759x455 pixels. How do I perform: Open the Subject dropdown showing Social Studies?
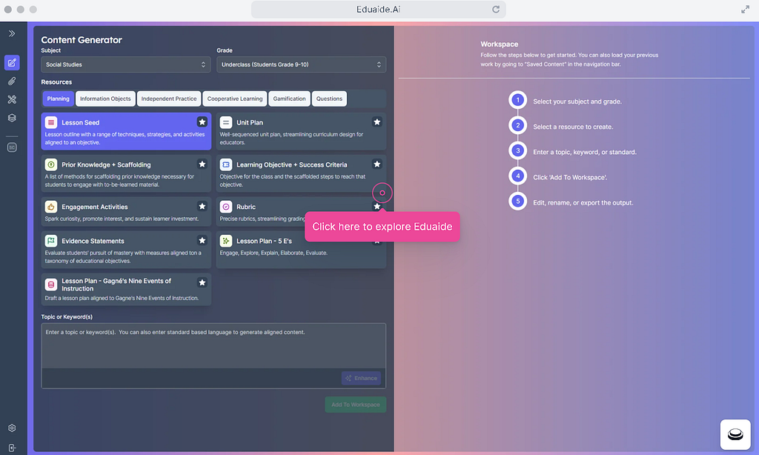click(126, 64)
